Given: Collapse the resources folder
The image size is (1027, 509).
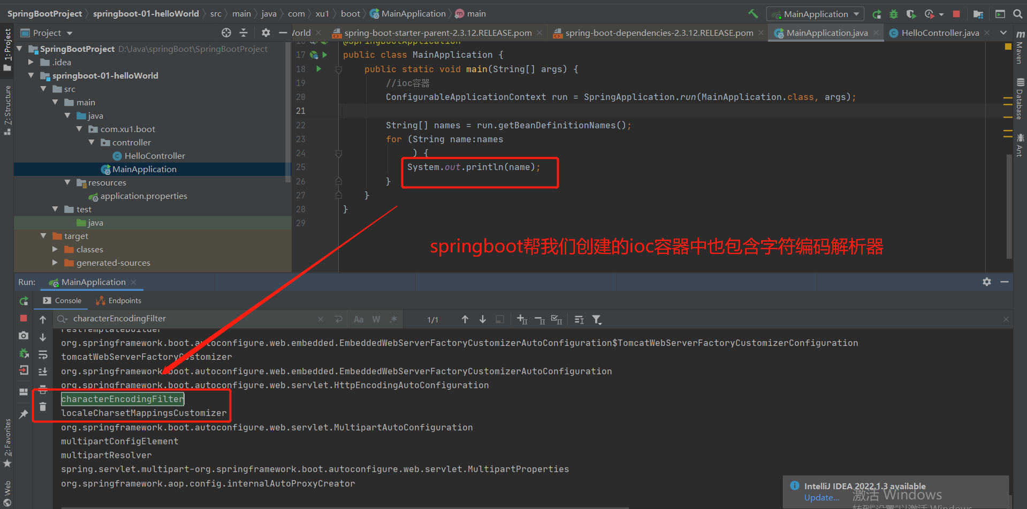Looking at the screenshot, I should point(67,182).
